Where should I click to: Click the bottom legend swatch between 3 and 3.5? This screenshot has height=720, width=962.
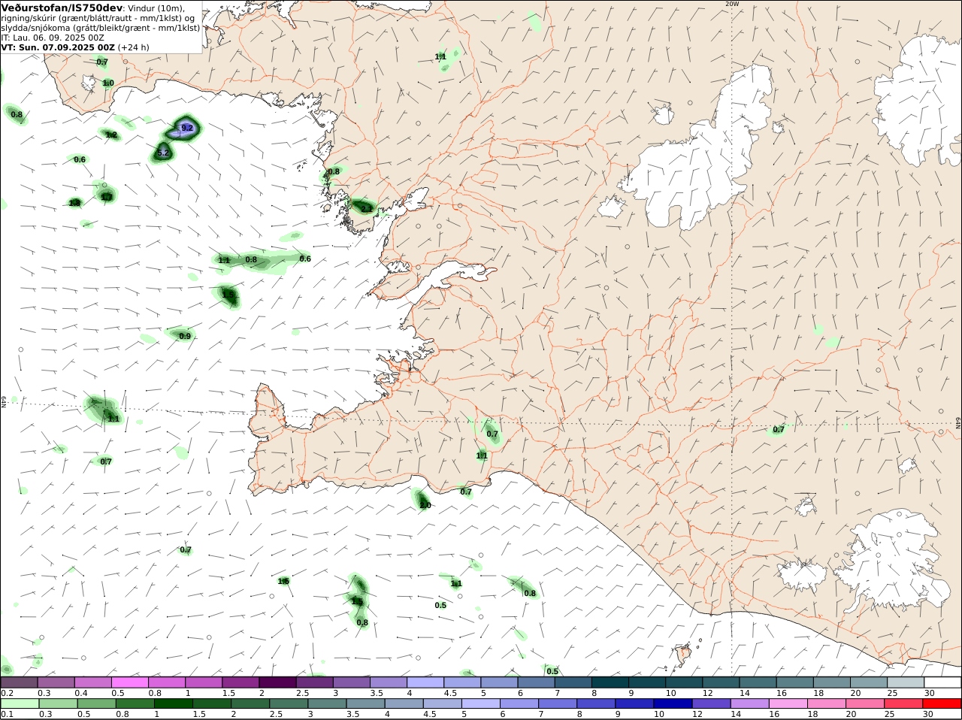(x=327, y=703)
